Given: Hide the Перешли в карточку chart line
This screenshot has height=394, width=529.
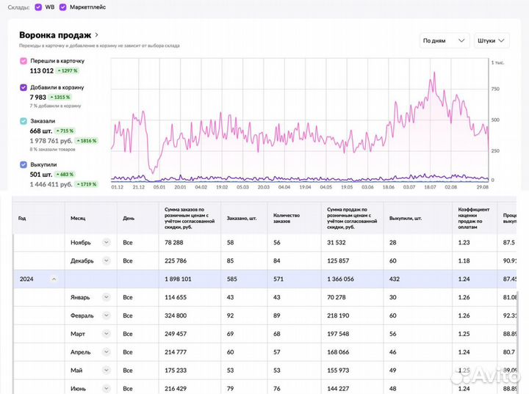Looking at the screenshot, I should click(x=24, y=61).
